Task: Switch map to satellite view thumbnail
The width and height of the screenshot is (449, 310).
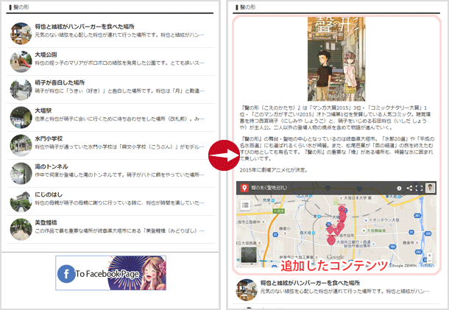Action: click(x=249, y=255)
